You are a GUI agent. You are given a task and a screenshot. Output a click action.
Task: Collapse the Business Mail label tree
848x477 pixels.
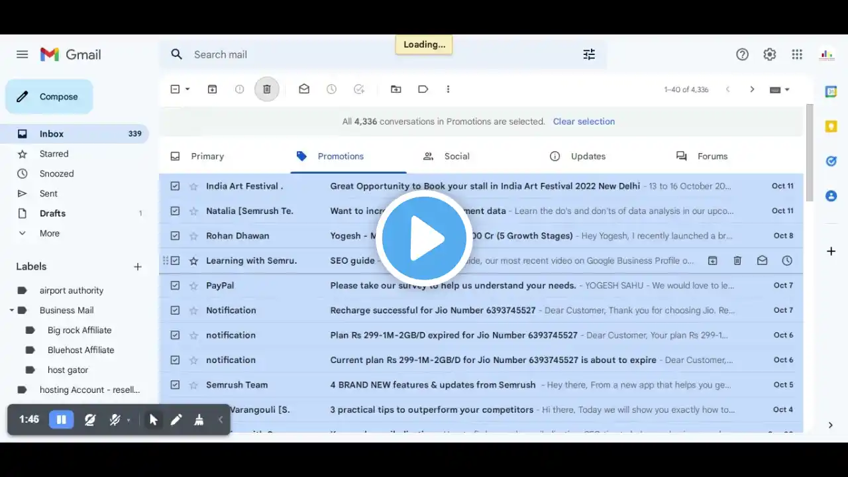tap(12, 310)
